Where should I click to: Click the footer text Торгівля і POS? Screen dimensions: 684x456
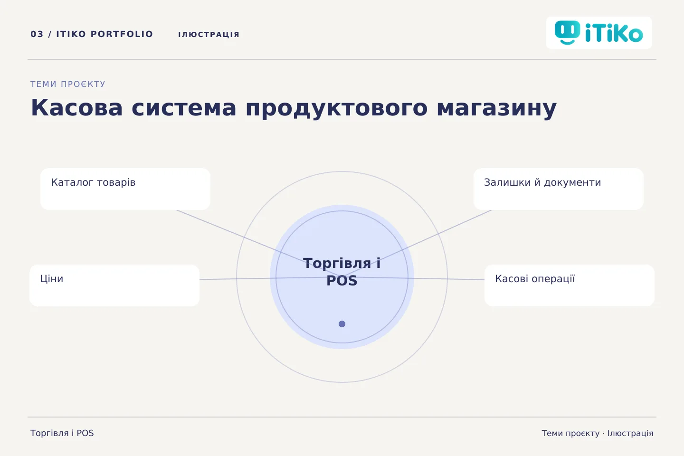(x=62, y=433)
